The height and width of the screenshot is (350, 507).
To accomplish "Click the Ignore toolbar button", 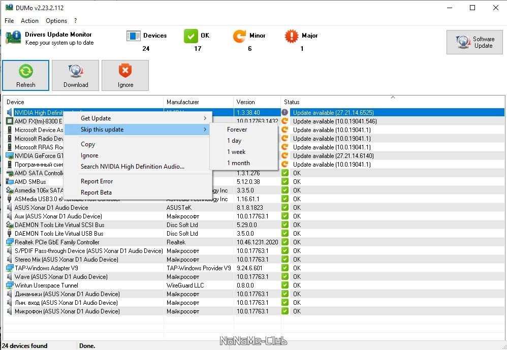I will pyautogui.click(x=125, y=75).
